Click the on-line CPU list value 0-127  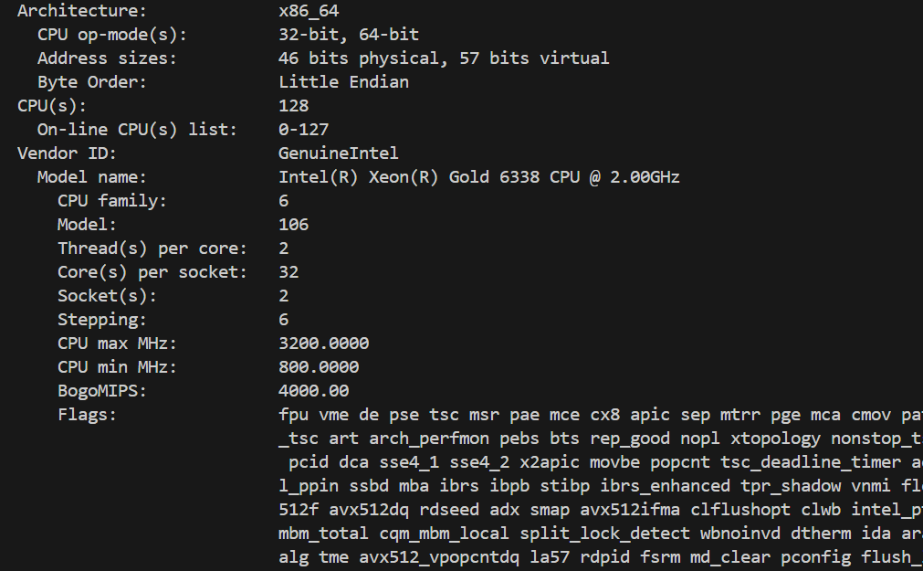(304, 130)
